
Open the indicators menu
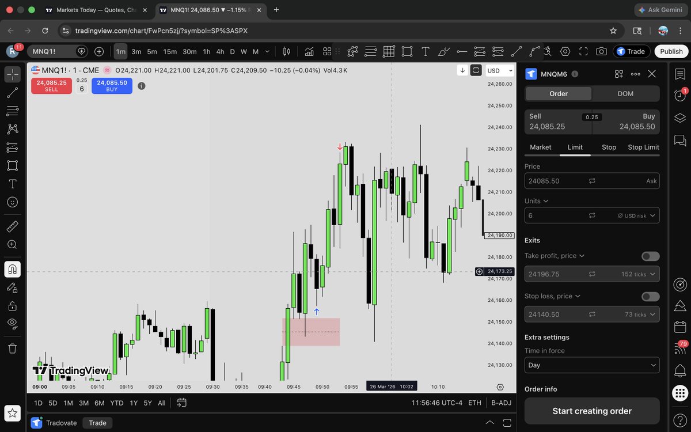pos(309,51)
